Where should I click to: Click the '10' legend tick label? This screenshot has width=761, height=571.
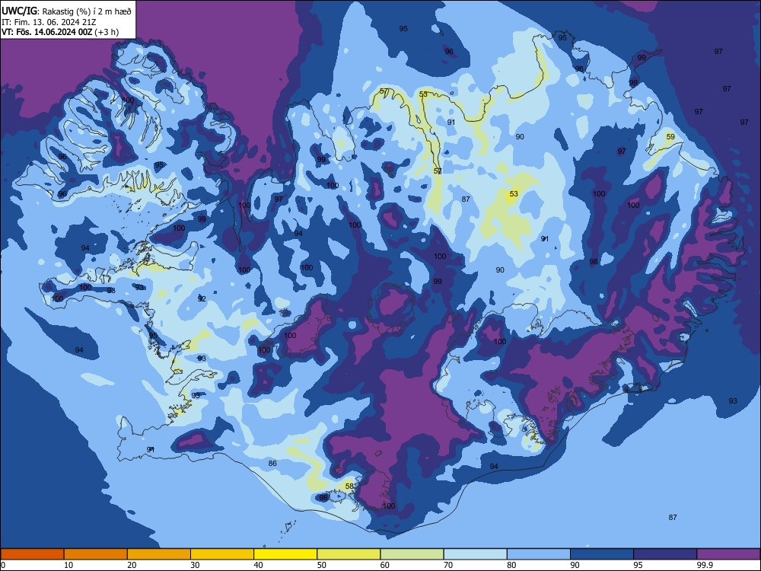tap(68, 565)
